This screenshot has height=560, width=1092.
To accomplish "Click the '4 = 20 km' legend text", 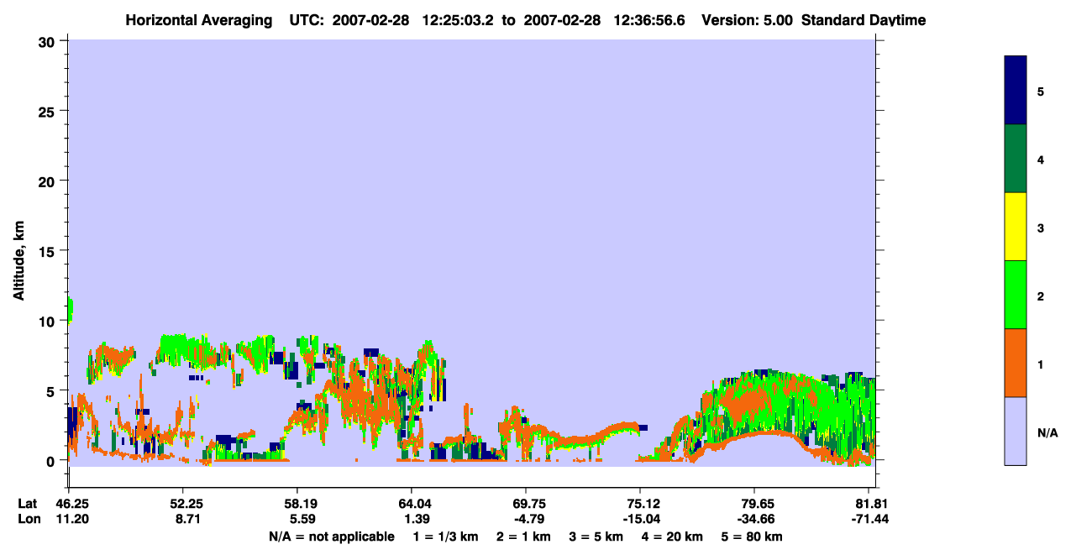I will pyautogui.click(x=673, y=536).
